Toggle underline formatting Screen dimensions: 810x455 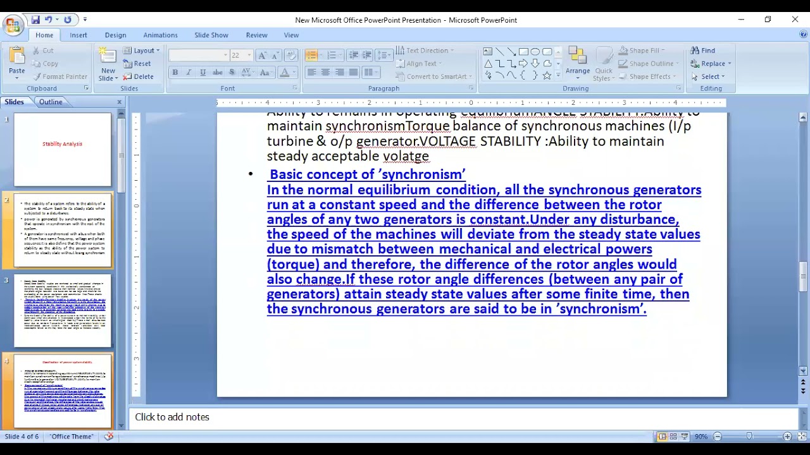202,73
